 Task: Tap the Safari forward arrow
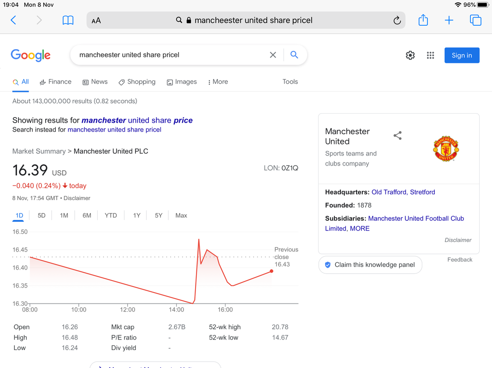tap(39, 20)
